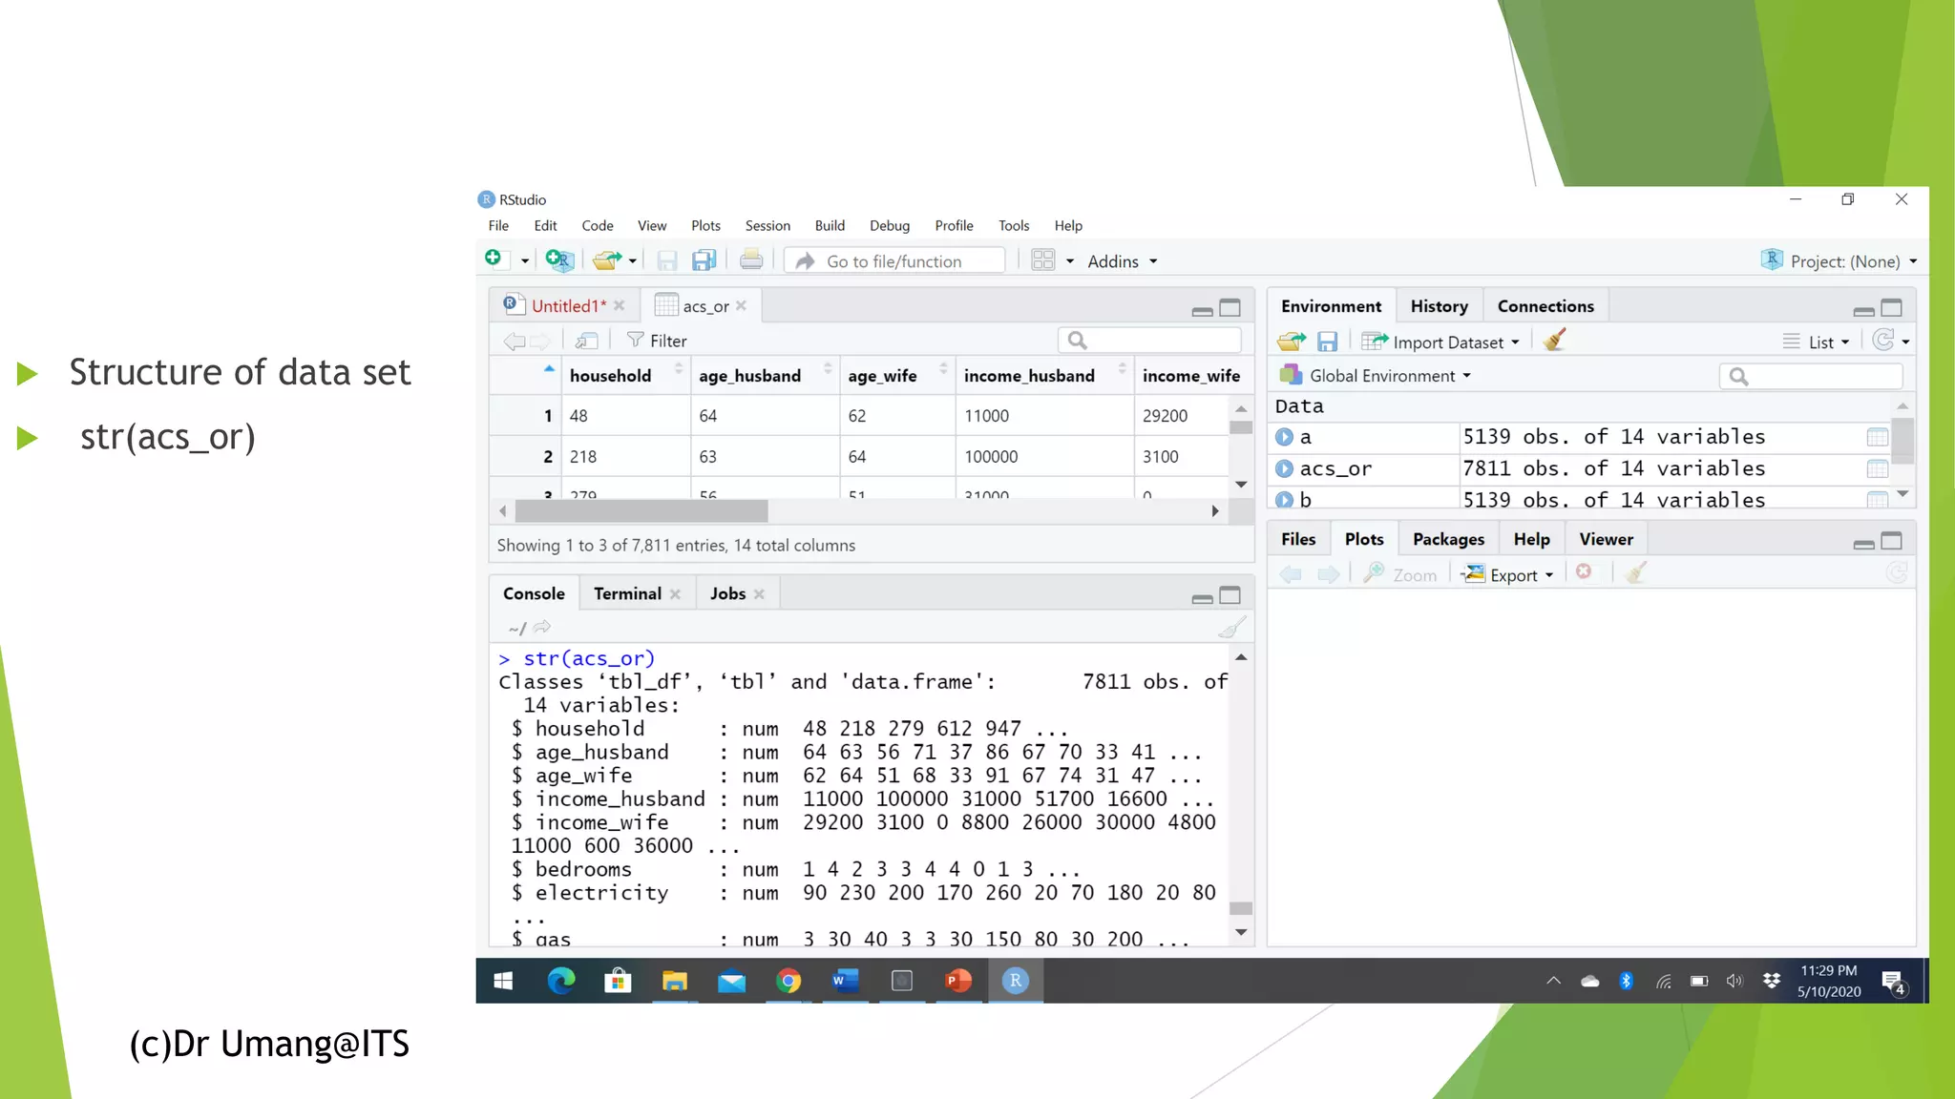Open Chrome from the Windows taskbar
Viewport: 1955px width, 1099px height.
coord(788,981)
